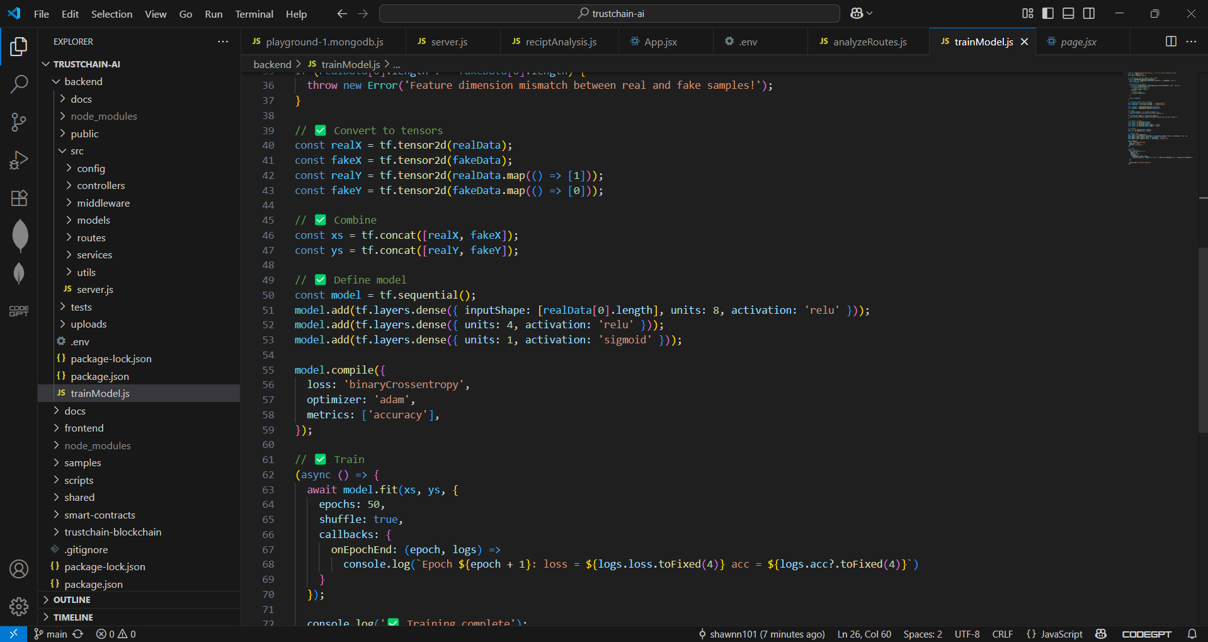Open the Source Control view
This screenshot has height=642, width=1208.
point(19,122)
